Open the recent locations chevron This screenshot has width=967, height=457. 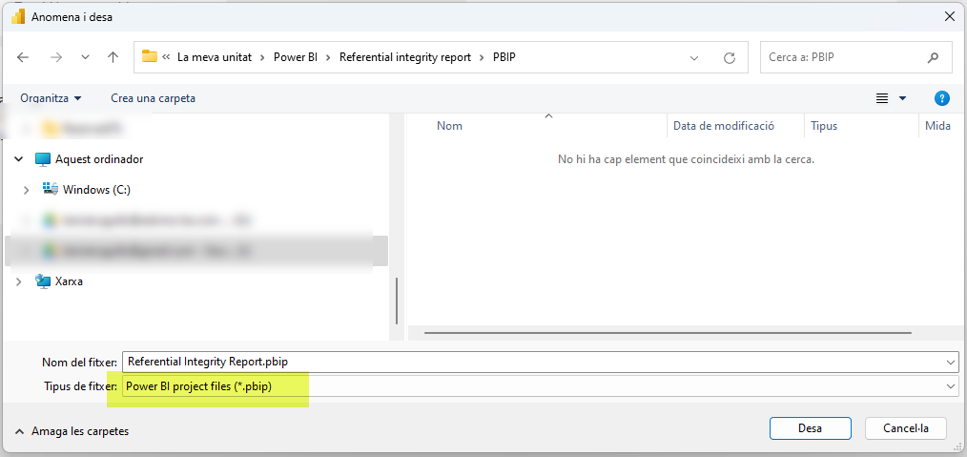click(85, 57)
